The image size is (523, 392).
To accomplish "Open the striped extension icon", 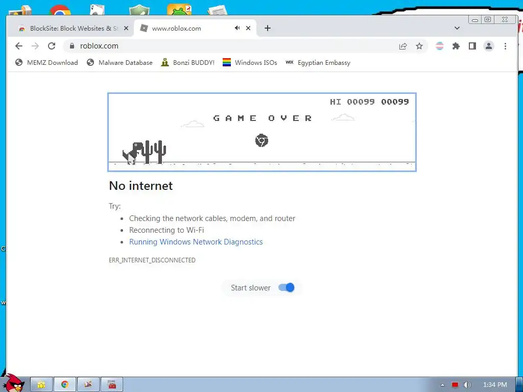I will point(440,46).
